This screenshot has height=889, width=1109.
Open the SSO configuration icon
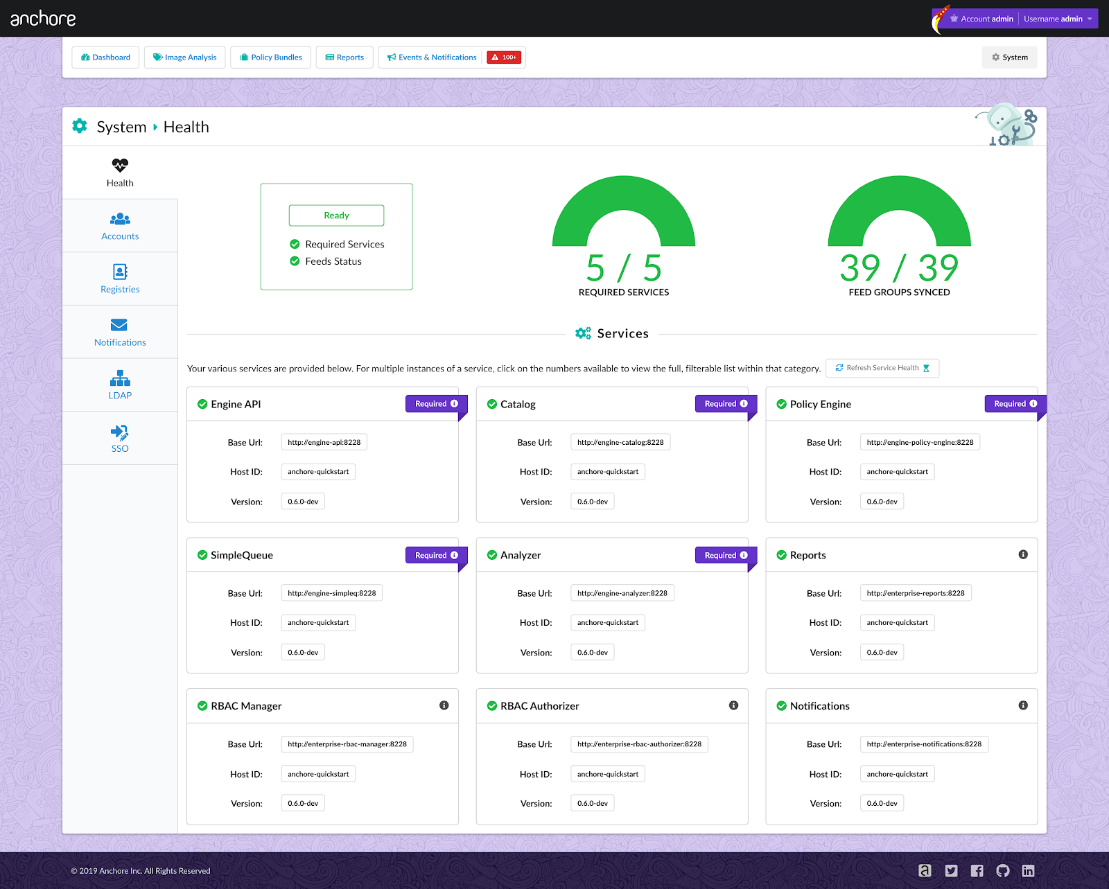pyautogui.click(x=119, y=431)
